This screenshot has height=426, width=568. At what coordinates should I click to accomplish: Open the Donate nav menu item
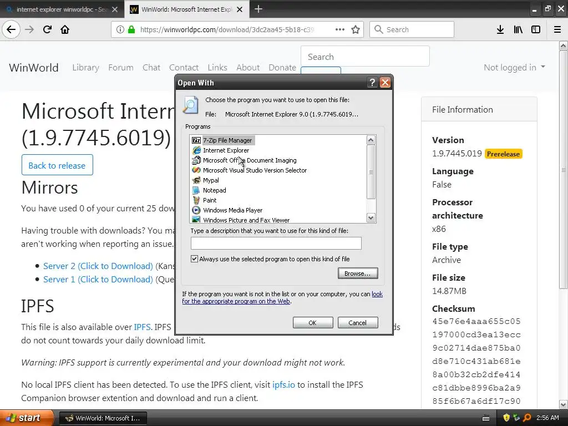282,67
